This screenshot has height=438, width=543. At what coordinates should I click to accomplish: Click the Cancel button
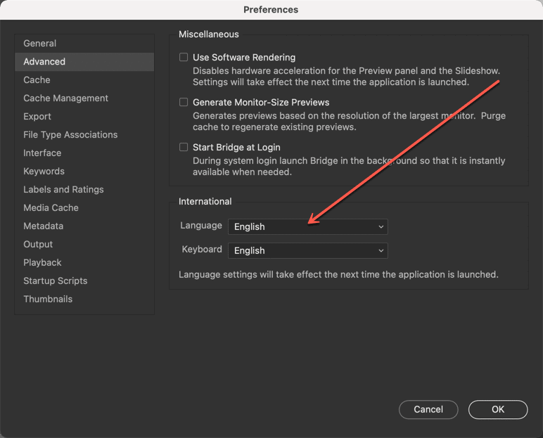click(x=428, y=410)
